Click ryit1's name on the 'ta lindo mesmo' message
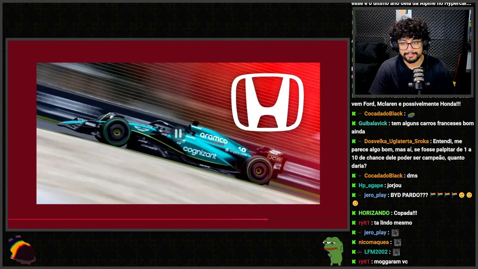Viewport: 478px width, 269px height. 364,223
